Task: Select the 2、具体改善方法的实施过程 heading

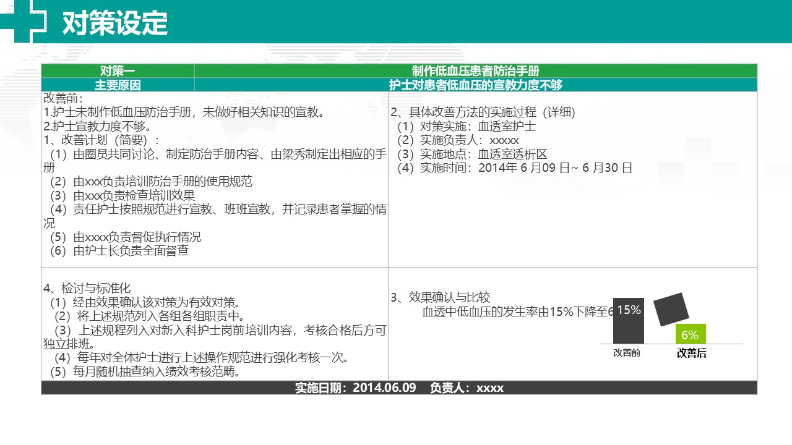Action: click(x=483, y=112)
